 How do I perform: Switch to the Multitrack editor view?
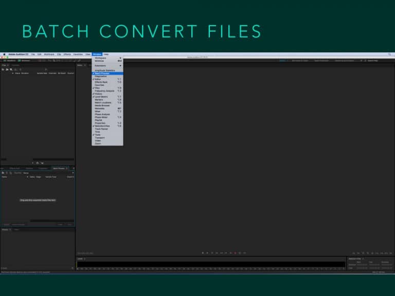[24, 61]
